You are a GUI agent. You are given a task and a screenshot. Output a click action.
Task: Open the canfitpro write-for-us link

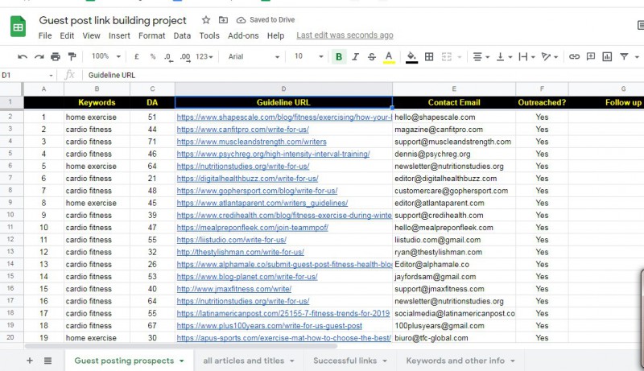pyautogui.click(x=243, y=130)
